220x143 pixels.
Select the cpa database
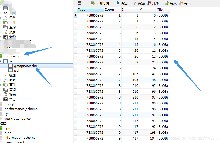[7, 128]
